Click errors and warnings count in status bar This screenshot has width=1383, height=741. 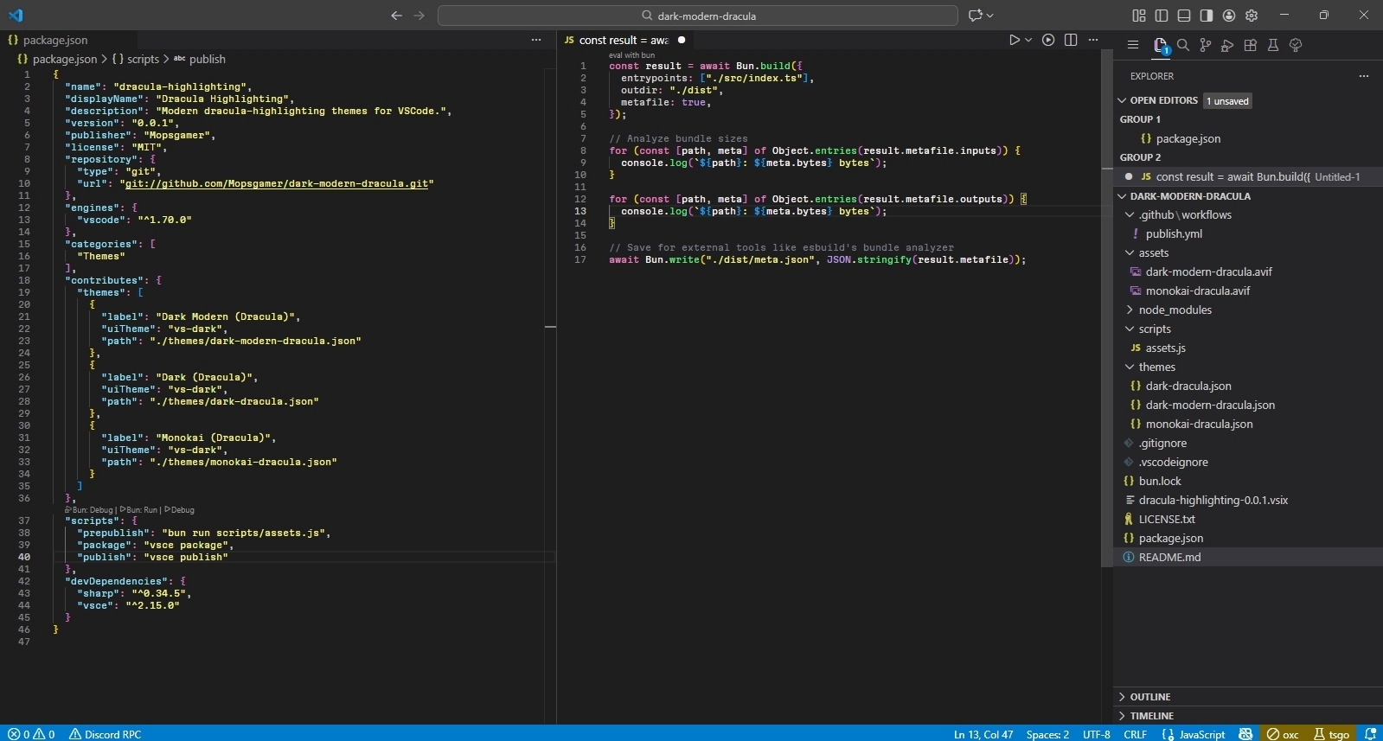31,734
